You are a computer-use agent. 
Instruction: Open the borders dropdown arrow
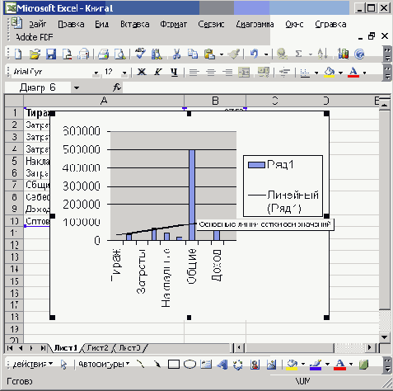[316, 73]
